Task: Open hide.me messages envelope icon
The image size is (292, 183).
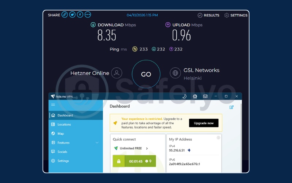Action: (205, 96)
